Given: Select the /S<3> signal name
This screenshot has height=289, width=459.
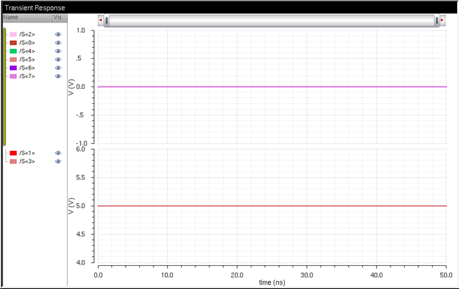Looking at the screenshot, I should click(27, 162).
